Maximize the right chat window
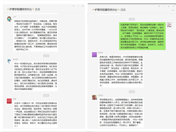This screenshot has width=176, height=132. click(169, 6)
